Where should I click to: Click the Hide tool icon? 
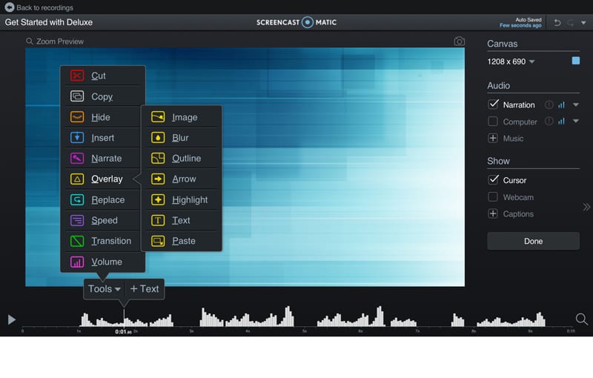(x=77, y=117)
